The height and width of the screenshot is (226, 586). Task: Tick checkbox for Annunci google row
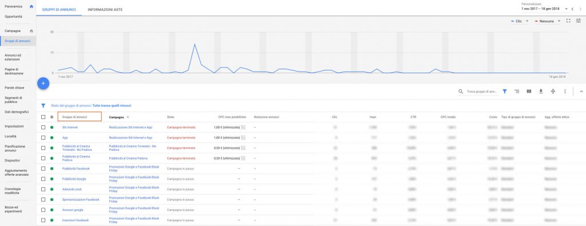pyautogui.click(x=43, y=209)
